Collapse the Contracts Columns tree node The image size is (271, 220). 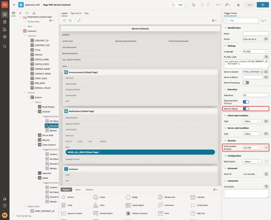tap(25, 36)
